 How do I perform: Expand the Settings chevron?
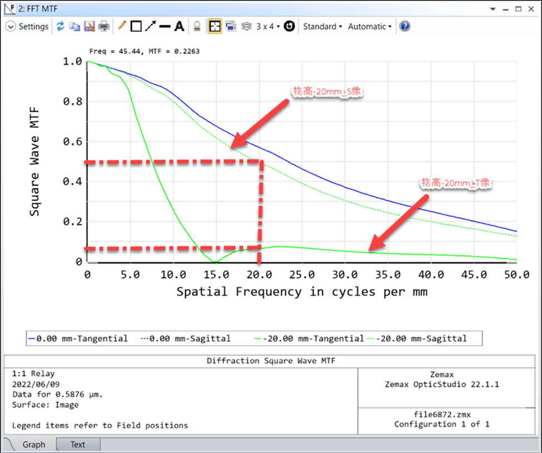pos(11,26)
